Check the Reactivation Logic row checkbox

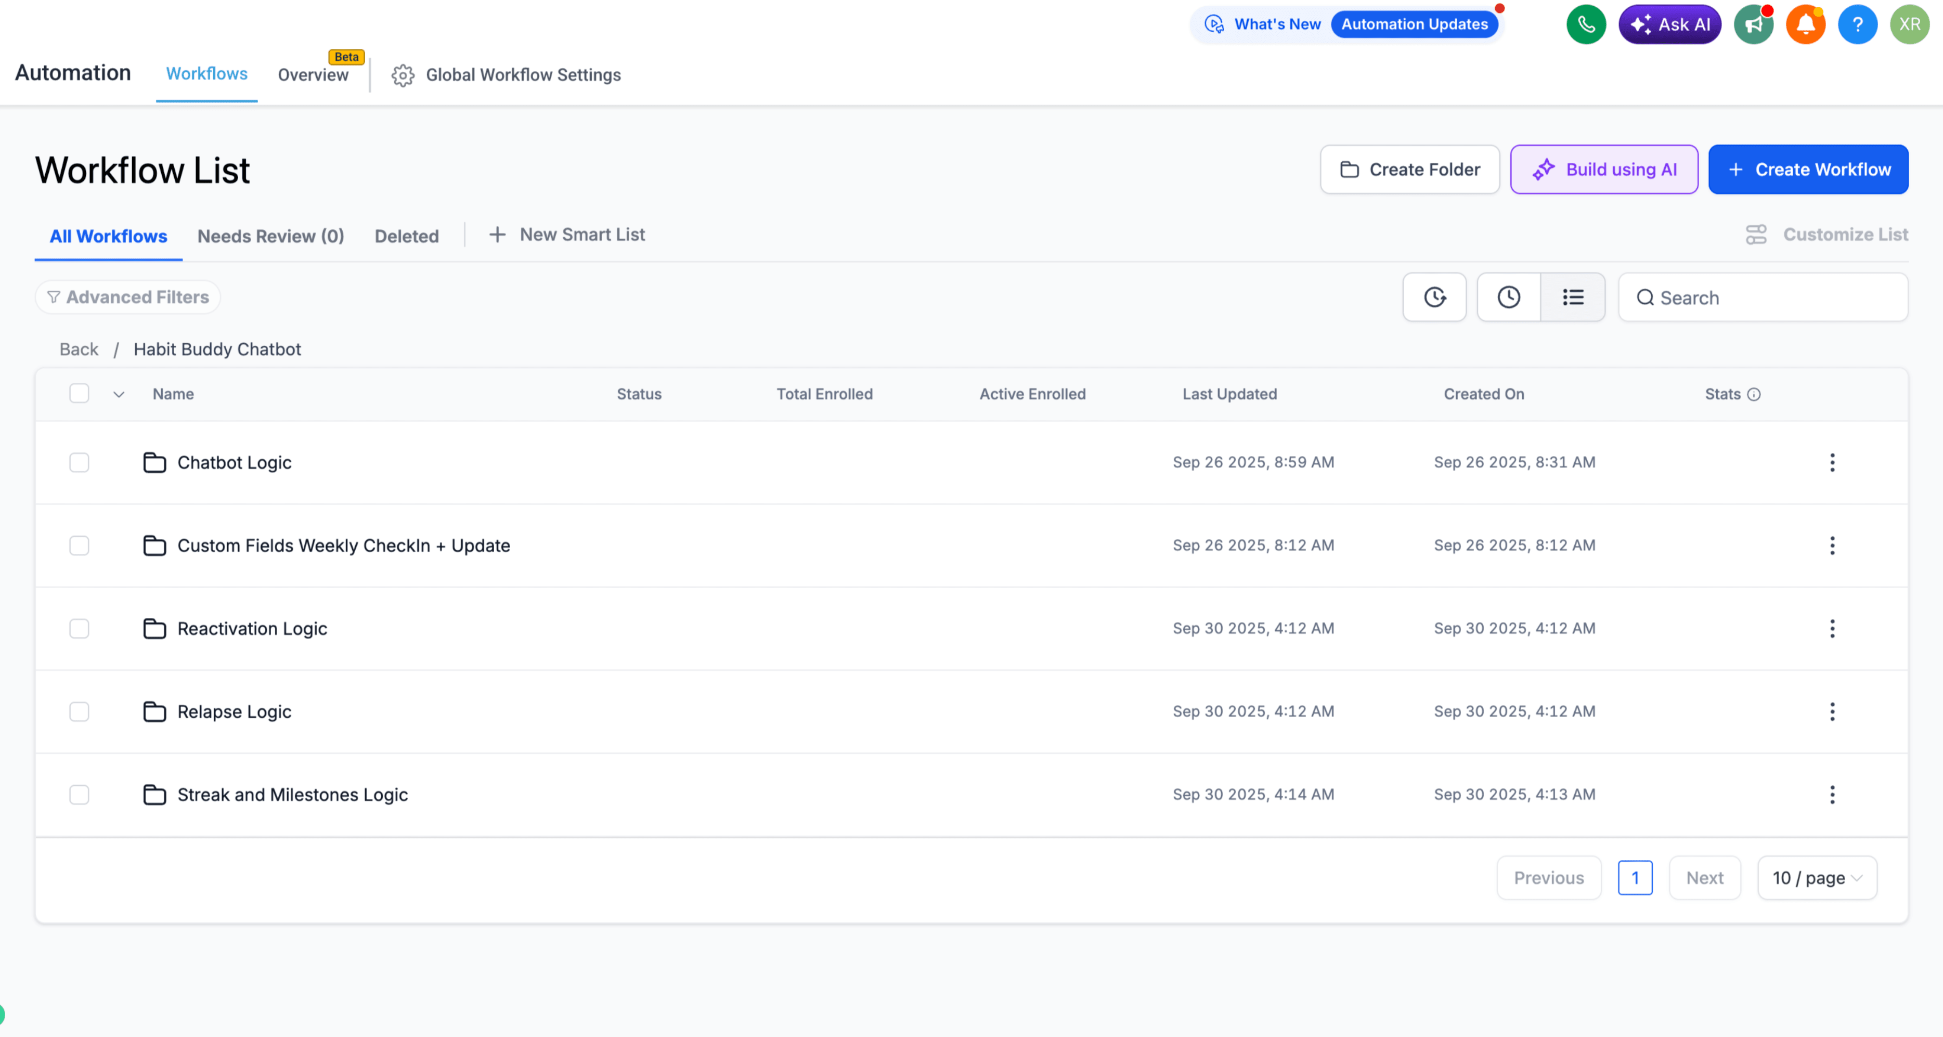click(79, 628)
